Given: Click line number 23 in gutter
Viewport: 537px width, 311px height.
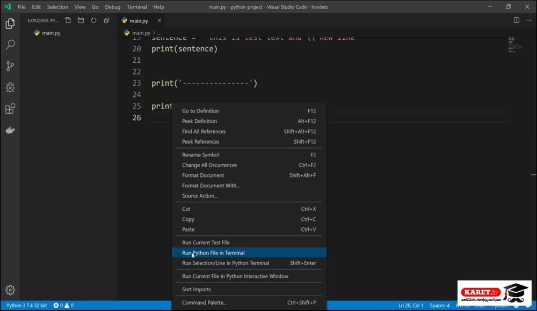Looking at the screenshot, I should pos(136,83).
